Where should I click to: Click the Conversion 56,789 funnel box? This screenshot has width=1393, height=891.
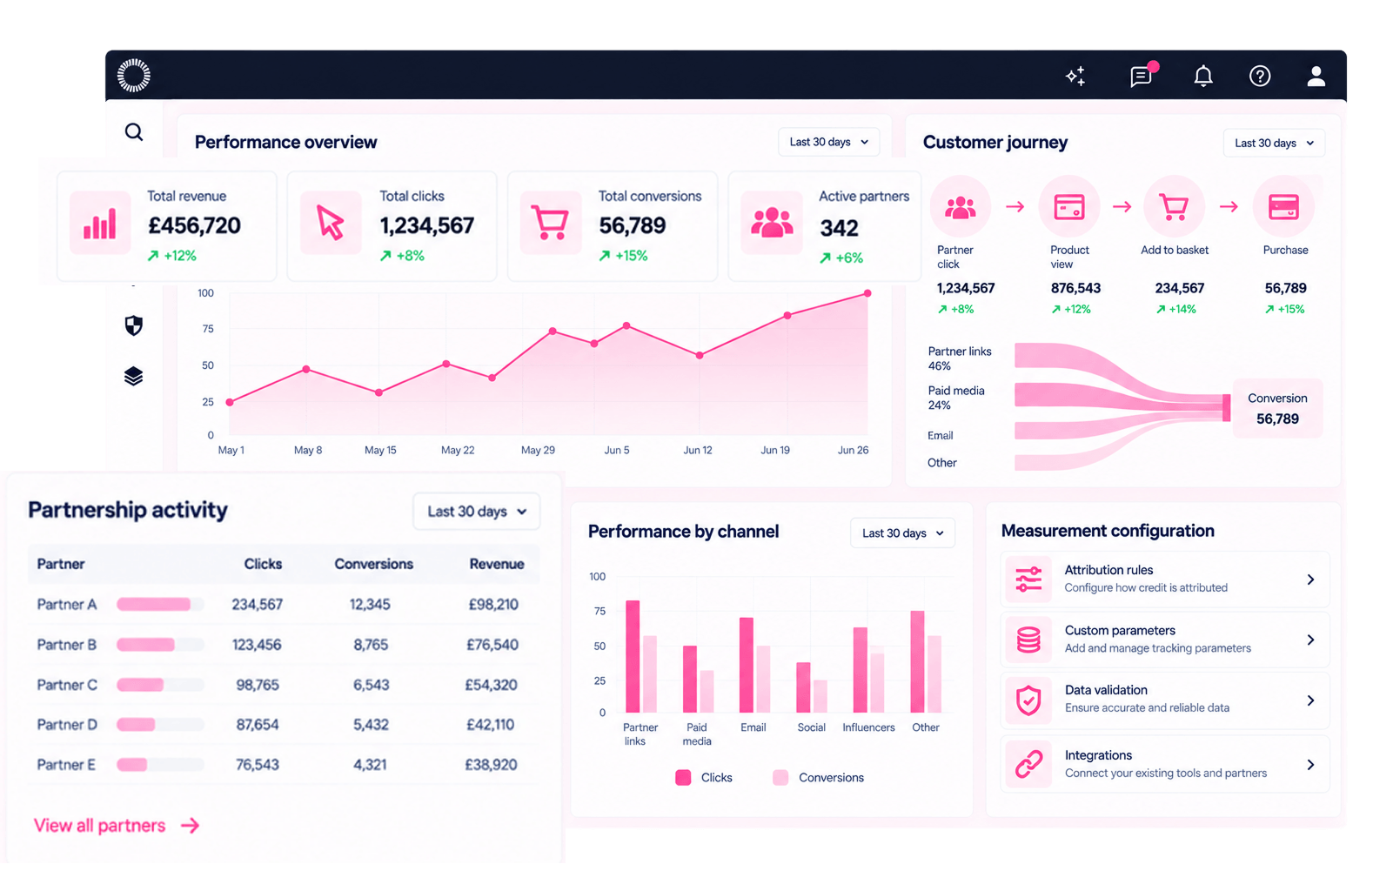(1277, 408)
